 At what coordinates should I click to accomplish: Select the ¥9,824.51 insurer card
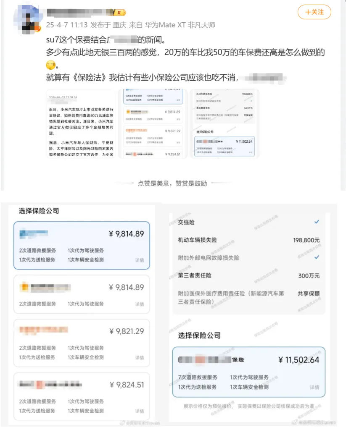tap(82, 396)
